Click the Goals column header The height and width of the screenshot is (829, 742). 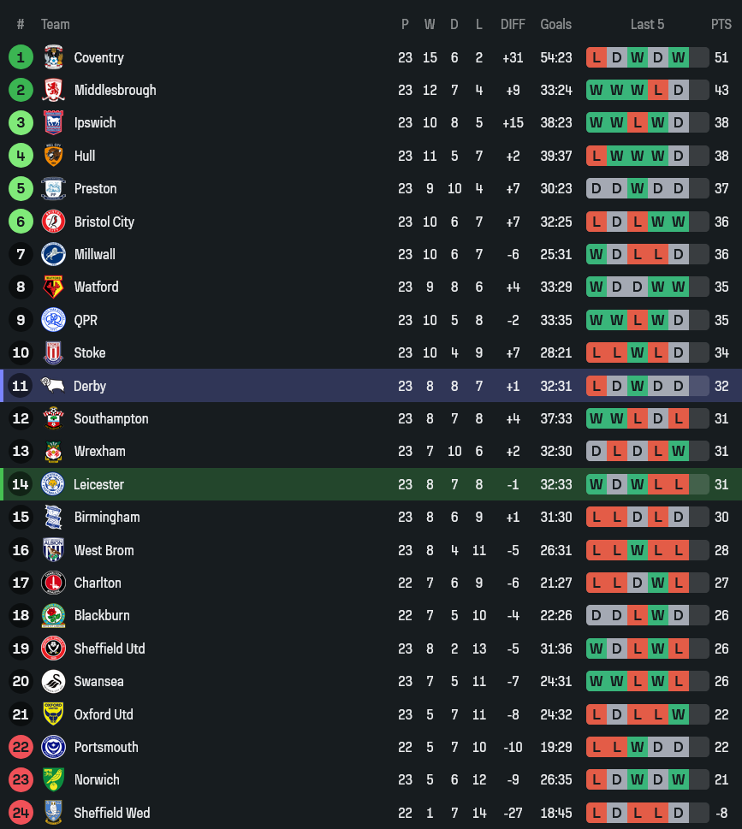click(555, 24)
